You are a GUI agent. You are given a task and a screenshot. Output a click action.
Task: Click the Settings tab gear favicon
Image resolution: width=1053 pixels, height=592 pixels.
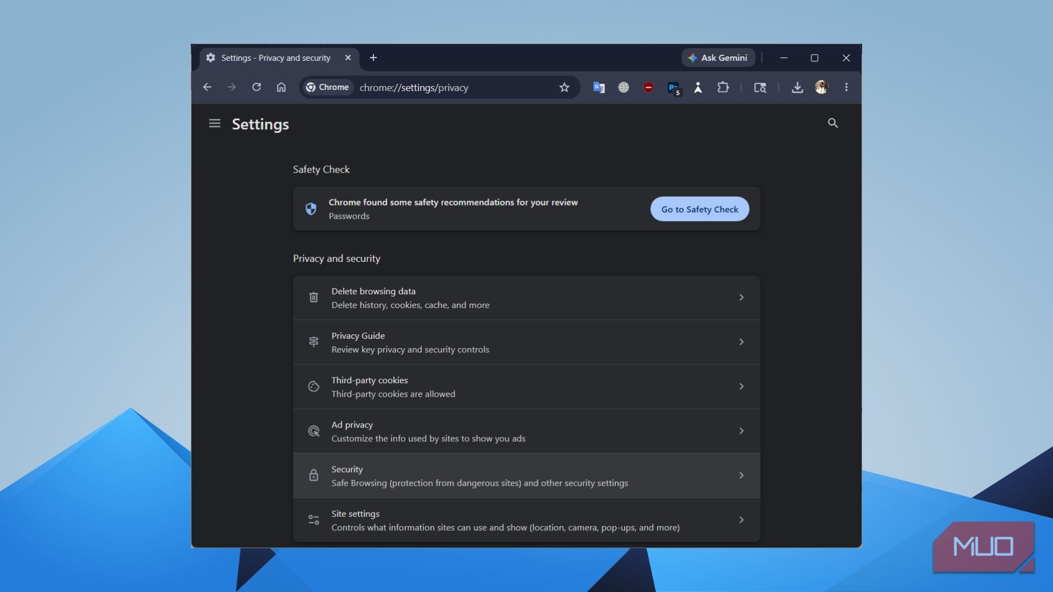pyautogui.click(x=211, y=58)
